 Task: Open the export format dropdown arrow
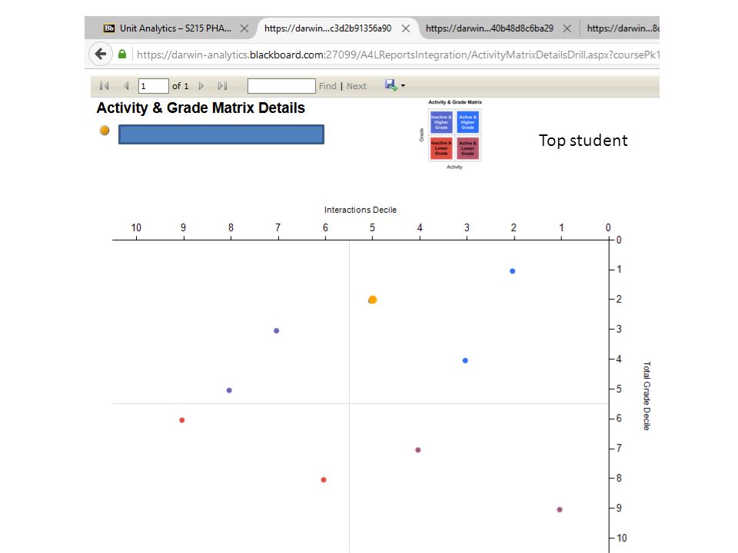pyautogui.click(x=403, y=86)
